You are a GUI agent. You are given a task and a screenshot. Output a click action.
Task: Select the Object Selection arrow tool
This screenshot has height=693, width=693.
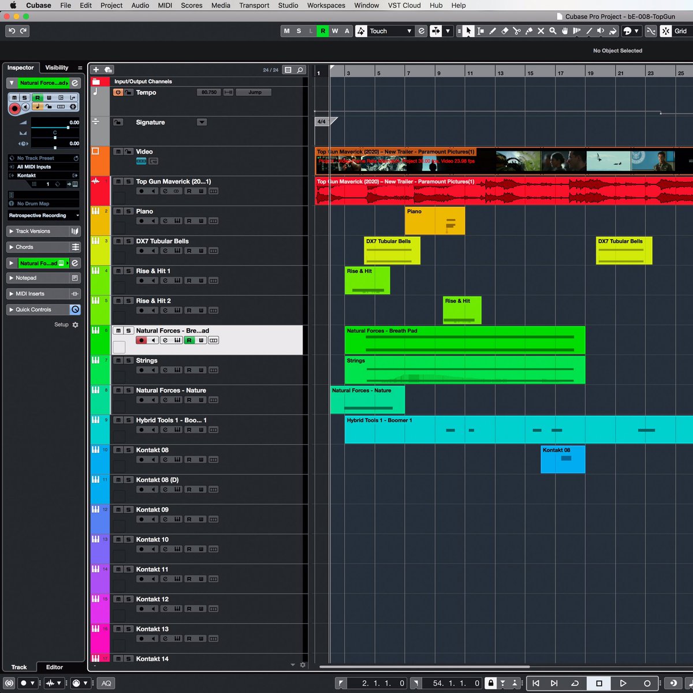point(468,31)
